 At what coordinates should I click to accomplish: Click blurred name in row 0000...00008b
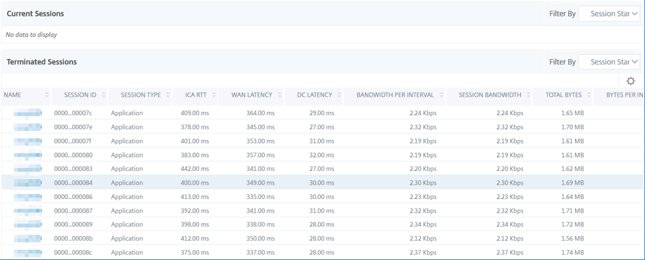(27, 238)
